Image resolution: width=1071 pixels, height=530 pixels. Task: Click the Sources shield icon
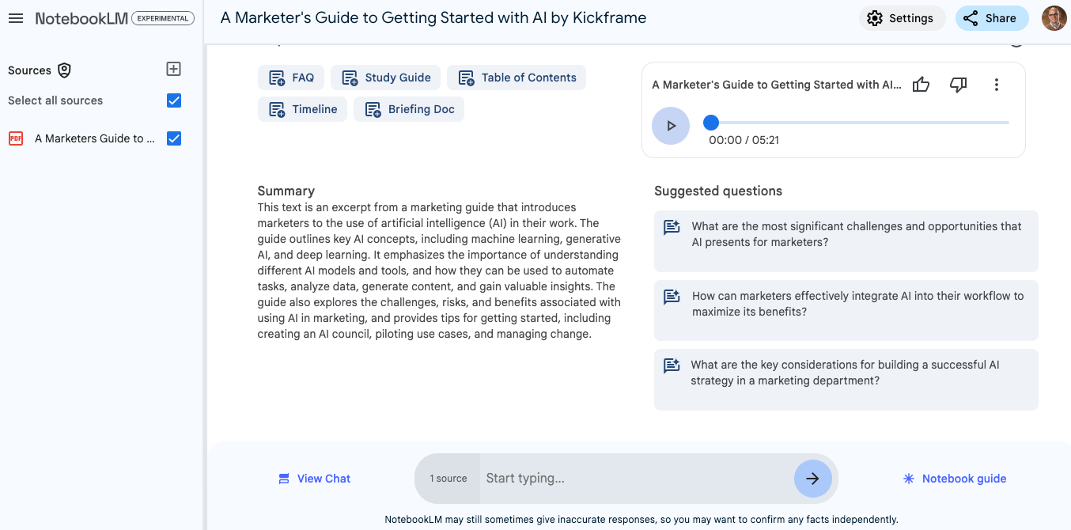tap(64, 70)
